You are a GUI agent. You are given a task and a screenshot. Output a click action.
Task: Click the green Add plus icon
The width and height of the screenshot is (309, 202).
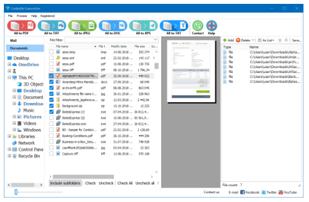pyautogui.click(x=225, y=40)
